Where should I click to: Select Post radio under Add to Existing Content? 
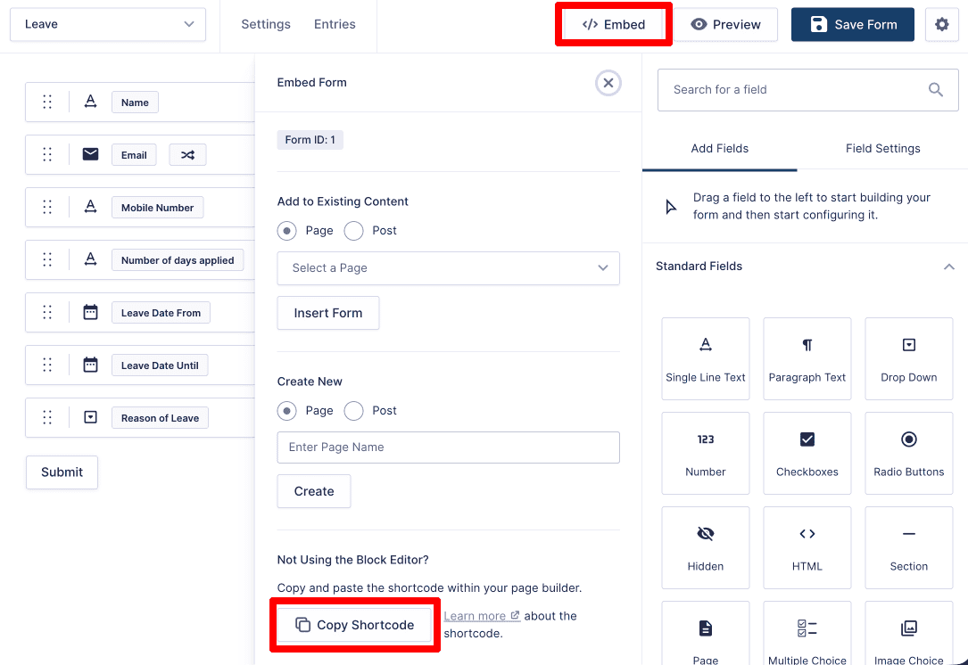click(353, 231)
